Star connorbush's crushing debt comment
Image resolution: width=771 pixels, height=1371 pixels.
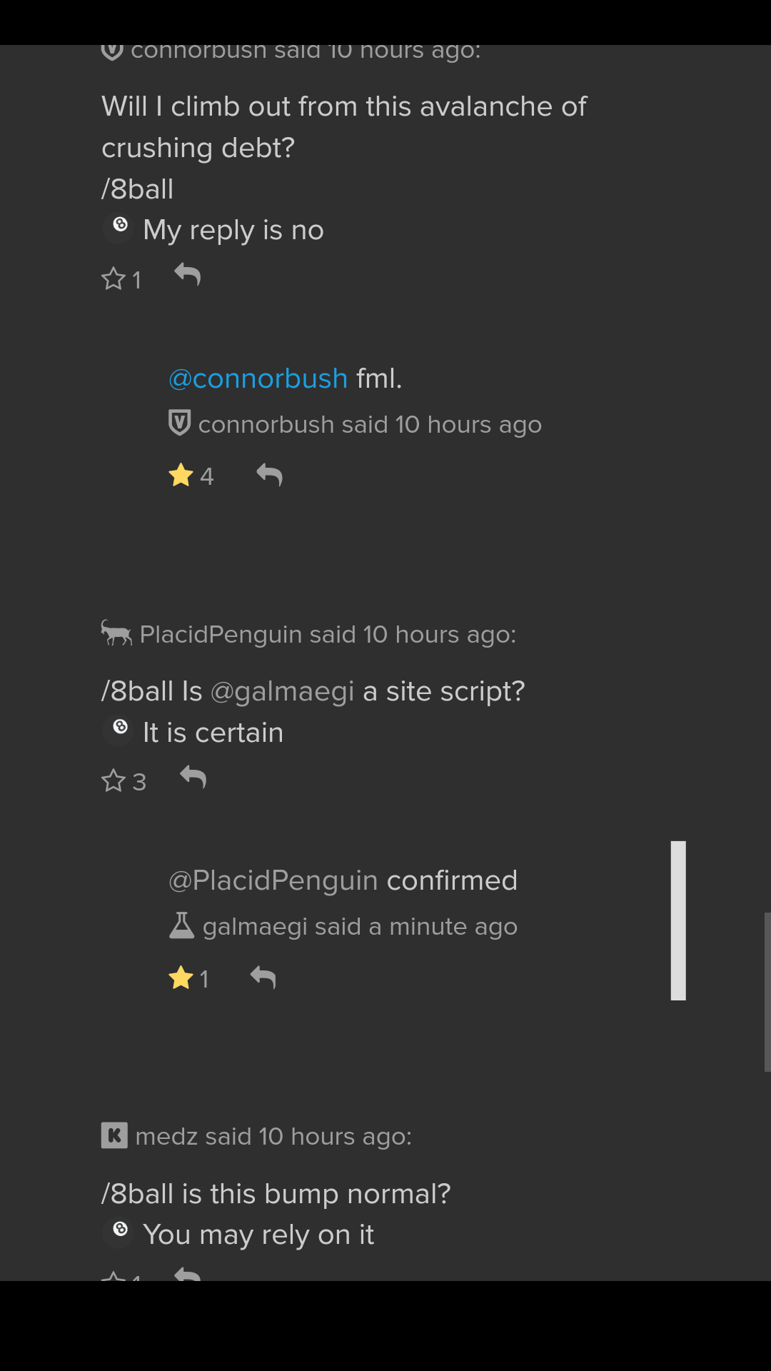[114, 278]
